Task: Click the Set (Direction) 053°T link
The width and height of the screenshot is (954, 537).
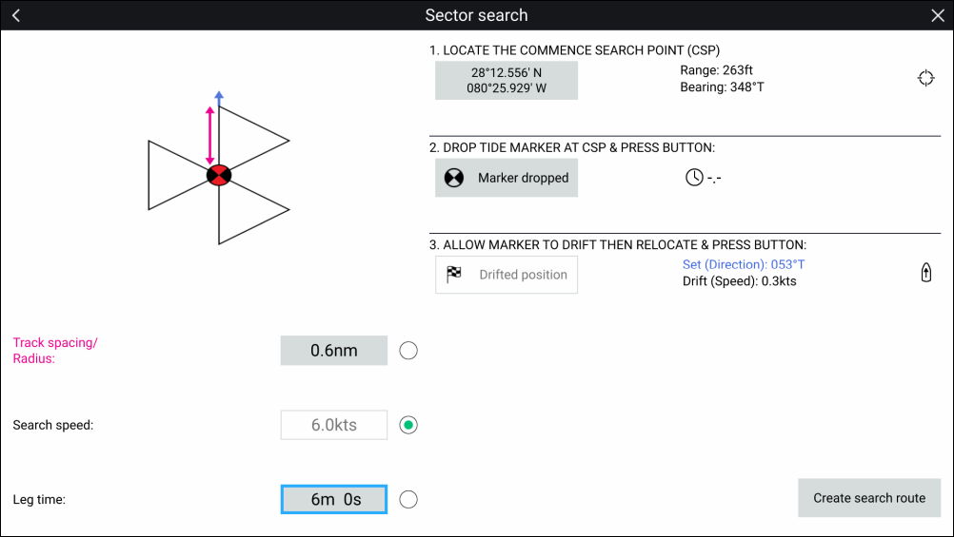Action: [744, 264]
